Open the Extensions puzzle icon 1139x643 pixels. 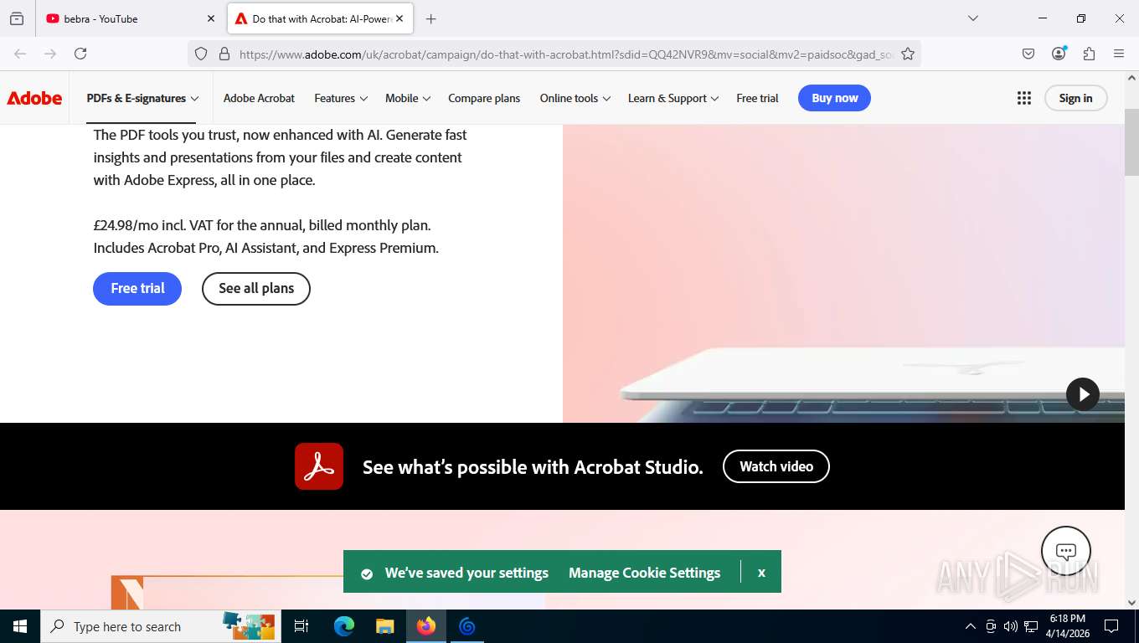1089,54
